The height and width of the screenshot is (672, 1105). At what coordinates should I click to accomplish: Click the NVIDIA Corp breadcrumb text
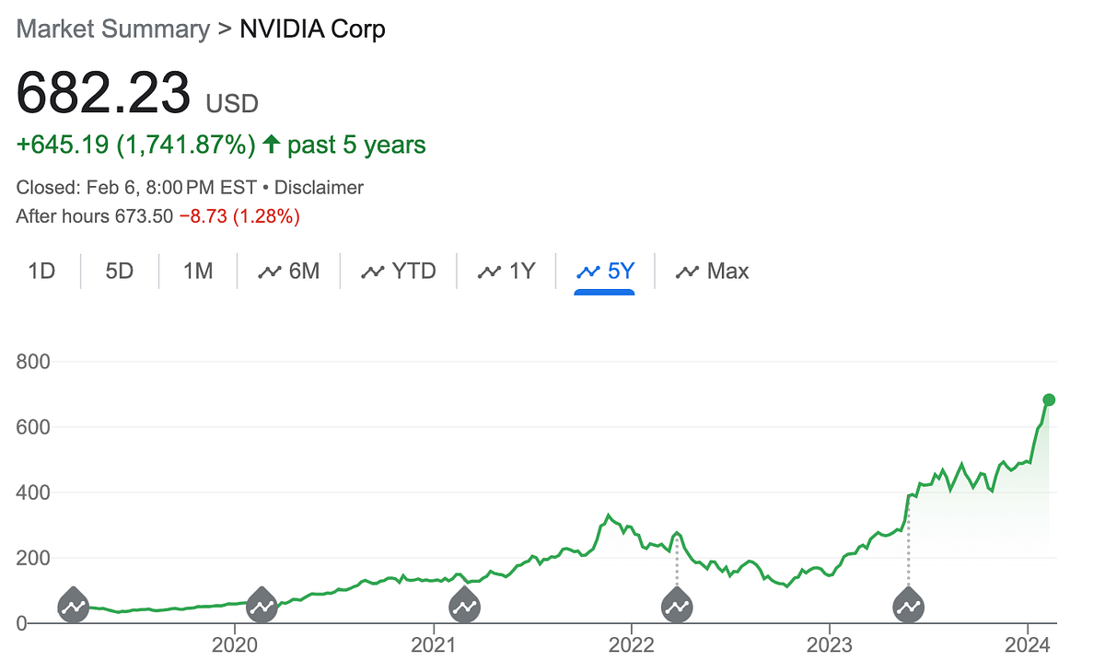click(312, 29)
